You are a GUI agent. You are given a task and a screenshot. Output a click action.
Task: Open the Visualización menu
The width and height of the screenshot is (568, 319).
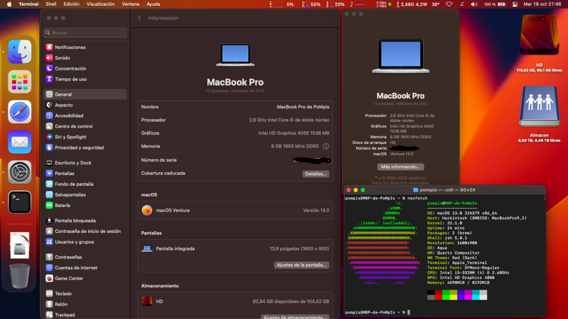pyautogui.click(x=101, y=5)
